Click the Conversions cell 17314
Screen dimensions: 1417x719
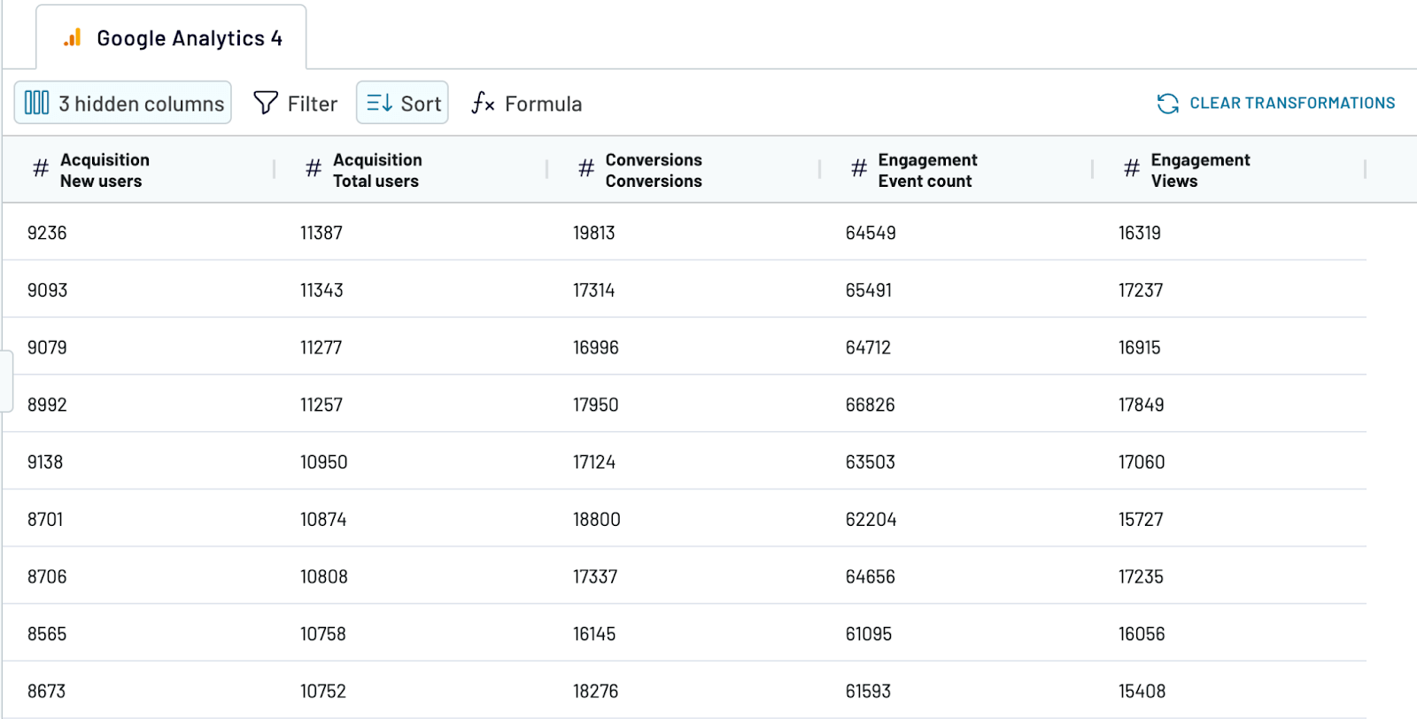[x=594, y=290]
